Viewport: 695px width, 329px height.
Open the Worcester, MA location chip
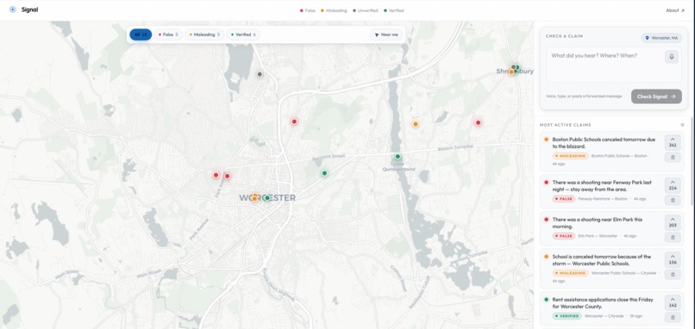pos(661,38)
